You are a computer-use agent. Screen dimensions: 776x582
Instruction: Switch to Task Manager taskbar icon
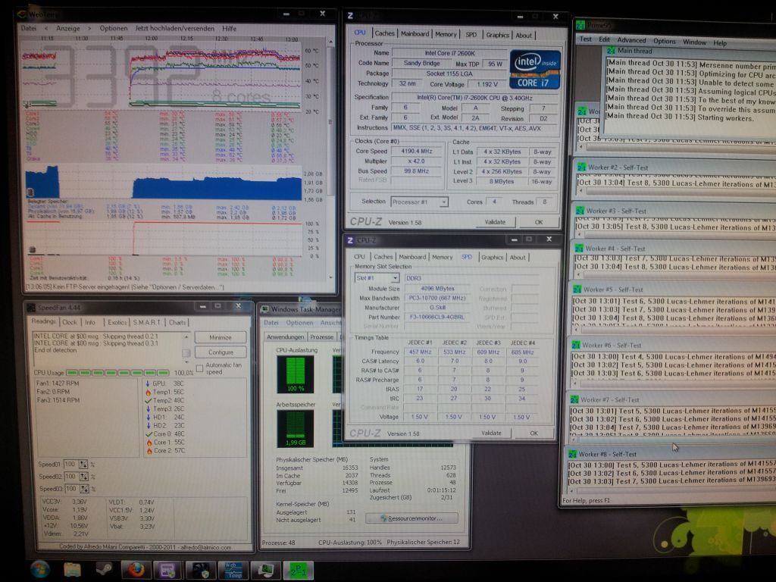266,570
